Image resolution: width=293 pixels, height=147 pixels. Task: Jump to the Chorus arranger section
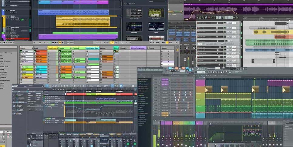[106, 94]
